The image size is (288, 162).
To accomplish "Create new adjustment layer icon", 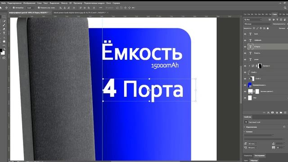I will point(277,112).
